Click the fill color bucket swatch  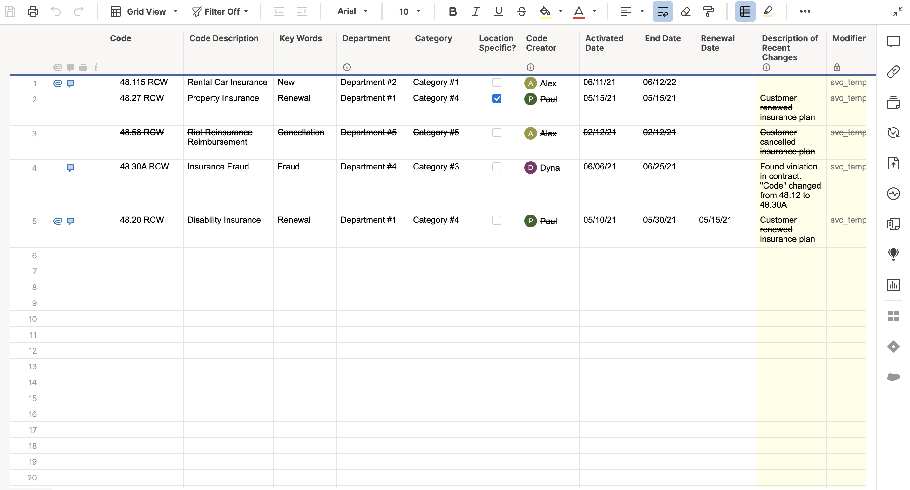[545, 12]
